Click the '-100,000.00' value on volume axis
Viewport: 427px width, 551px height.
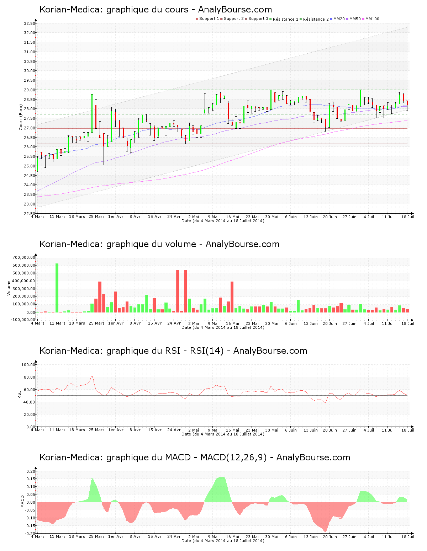pyautogui.click(x=23, y=320)
